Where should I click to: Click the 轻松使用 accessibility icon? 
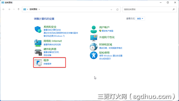(x=94, y=55)
